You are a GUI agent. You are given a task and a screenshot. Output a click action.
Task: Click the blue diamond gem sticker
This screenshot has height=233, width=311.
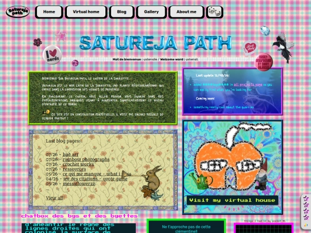tap(265, 30)
